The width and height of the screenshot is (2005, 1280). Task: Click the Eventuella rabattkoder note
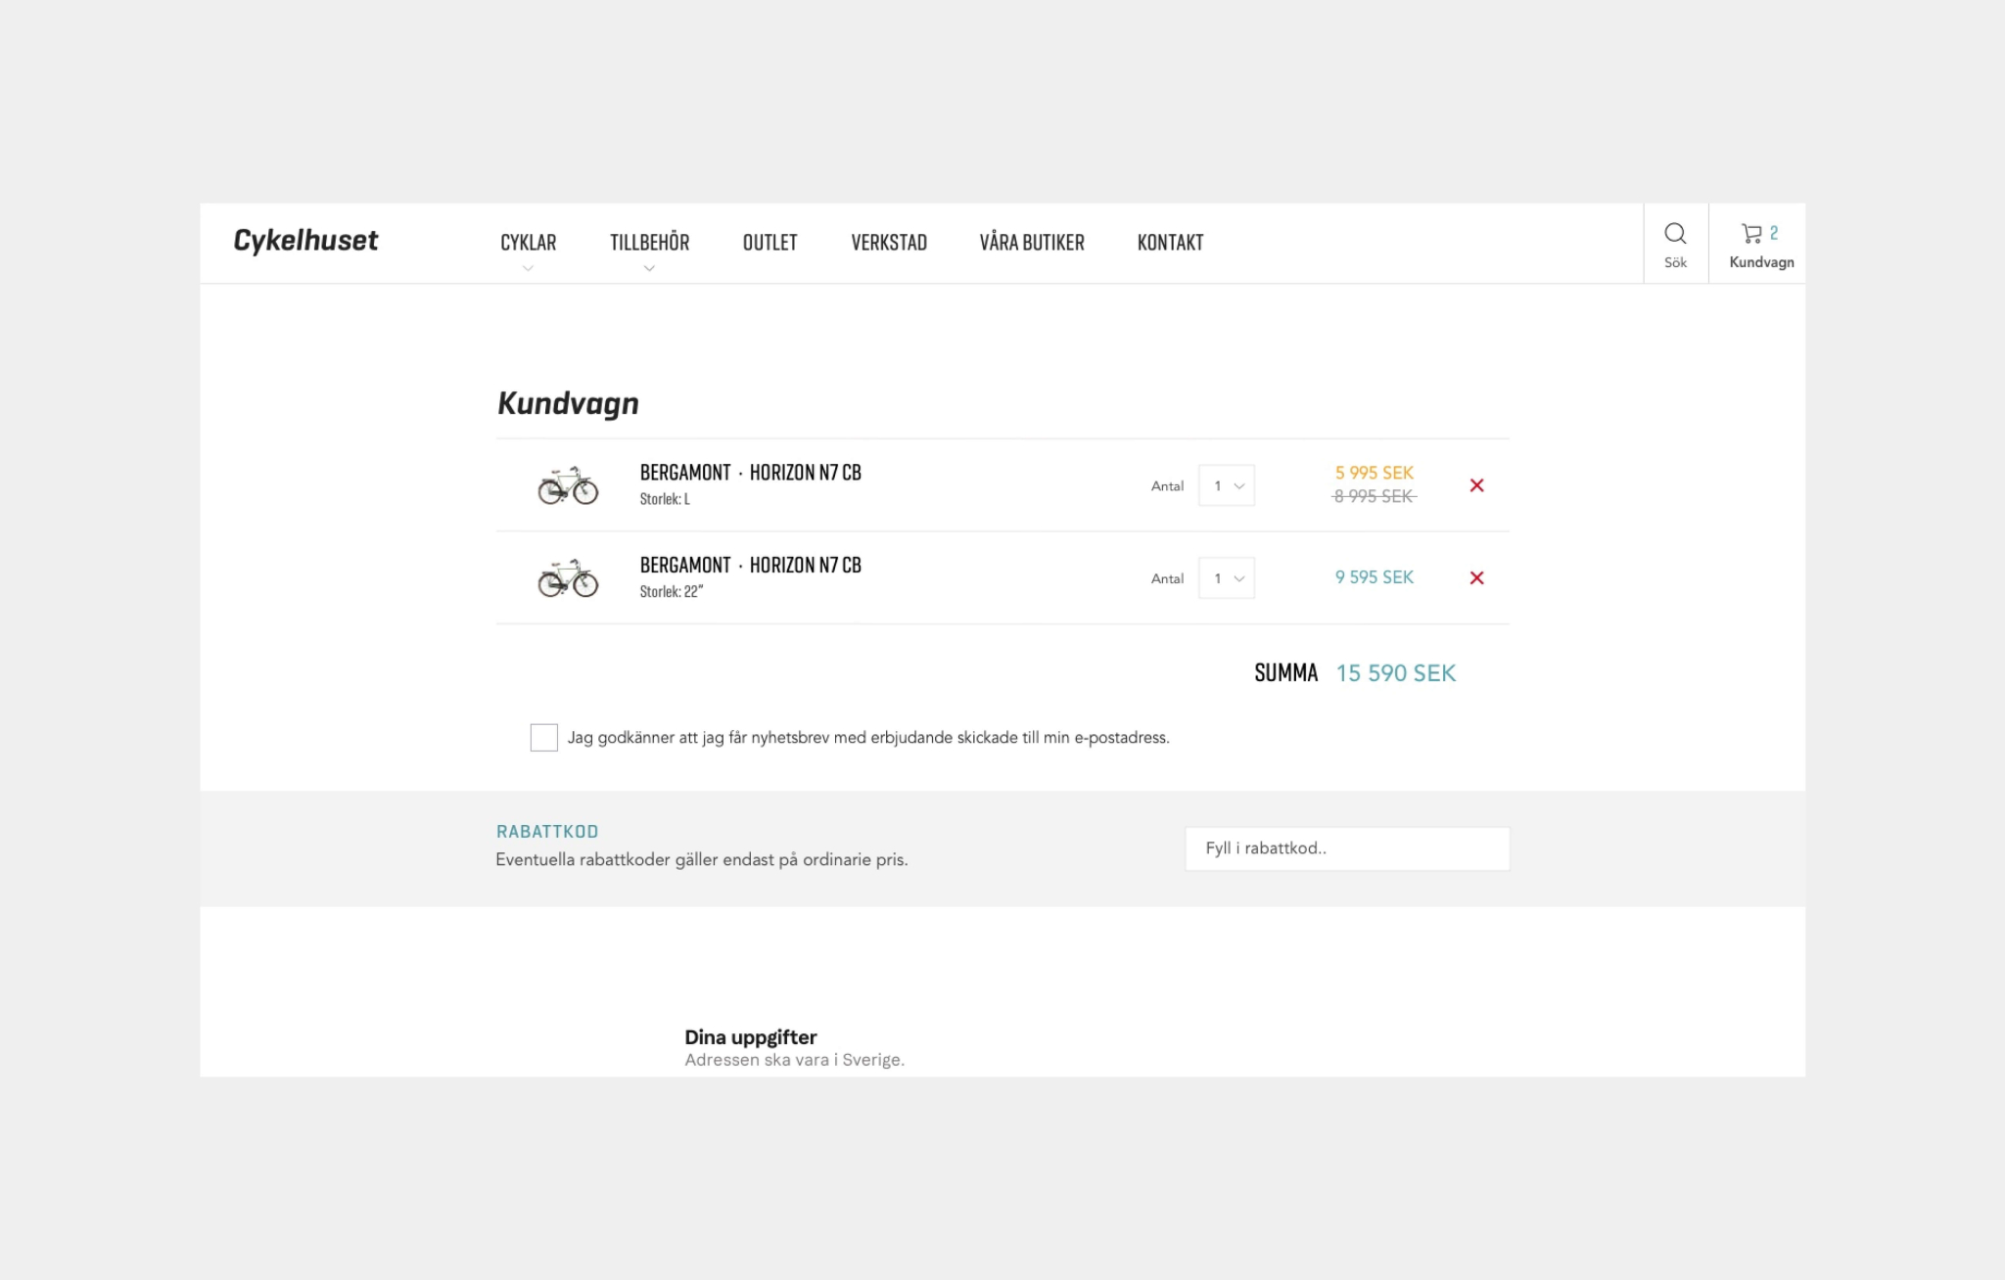[x=702, y=860]
